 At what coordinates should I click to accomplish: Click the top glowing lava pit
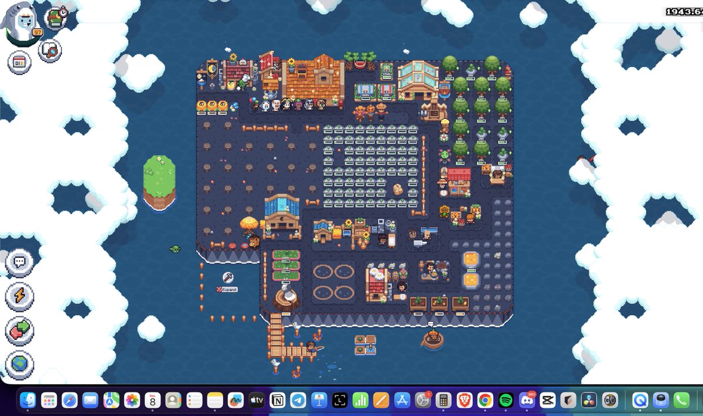click(472, 260)
